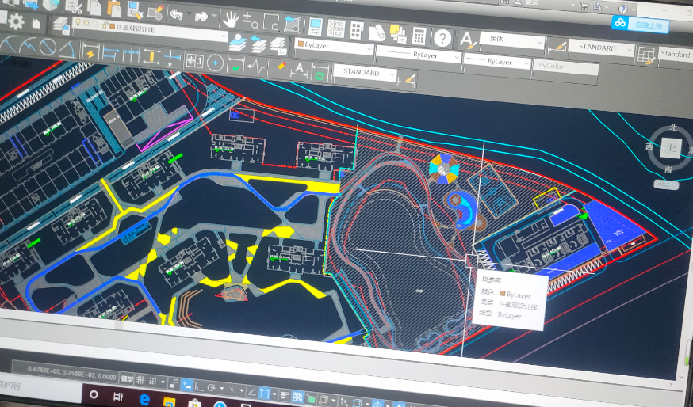Open Standard table style dropdown
This screenshot has width=693, height=407.
[x=676, y=55]
